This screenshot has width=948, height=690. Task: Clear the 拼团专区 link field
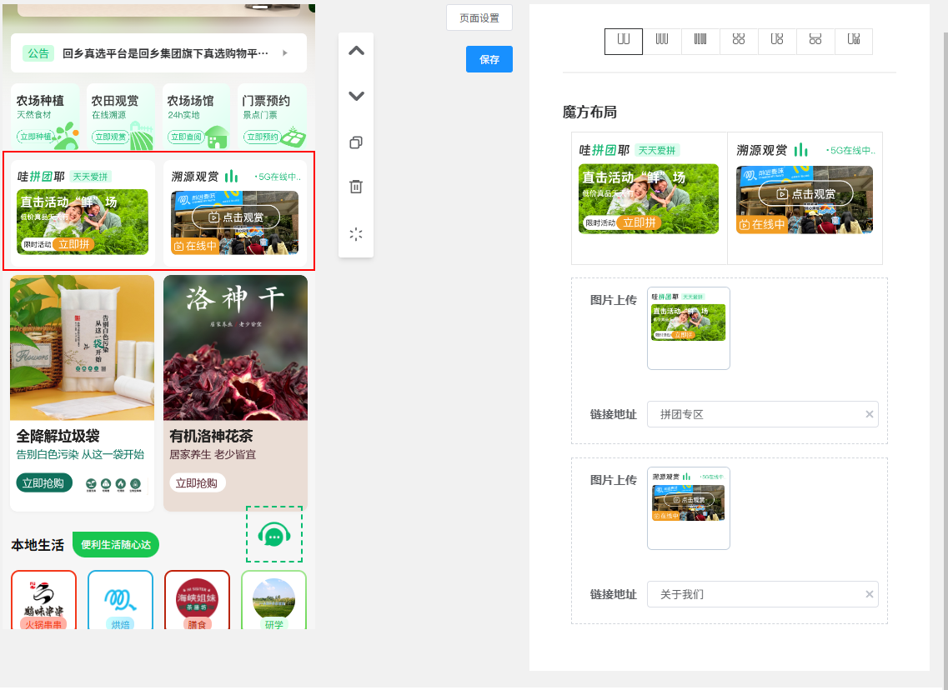click(x=869, y=414)
